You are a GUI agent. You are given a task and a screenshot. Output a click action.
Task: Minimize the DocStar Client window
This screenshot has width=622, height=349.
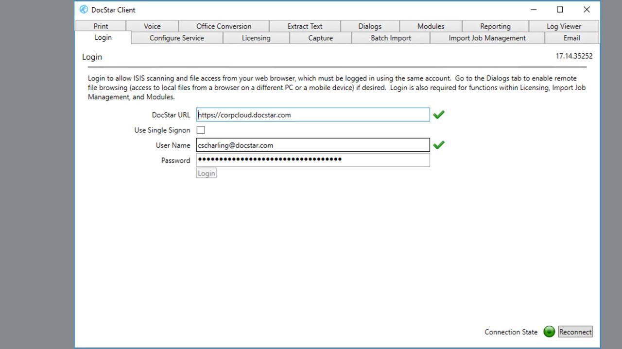pyautogui.click(x=533, y=10)
